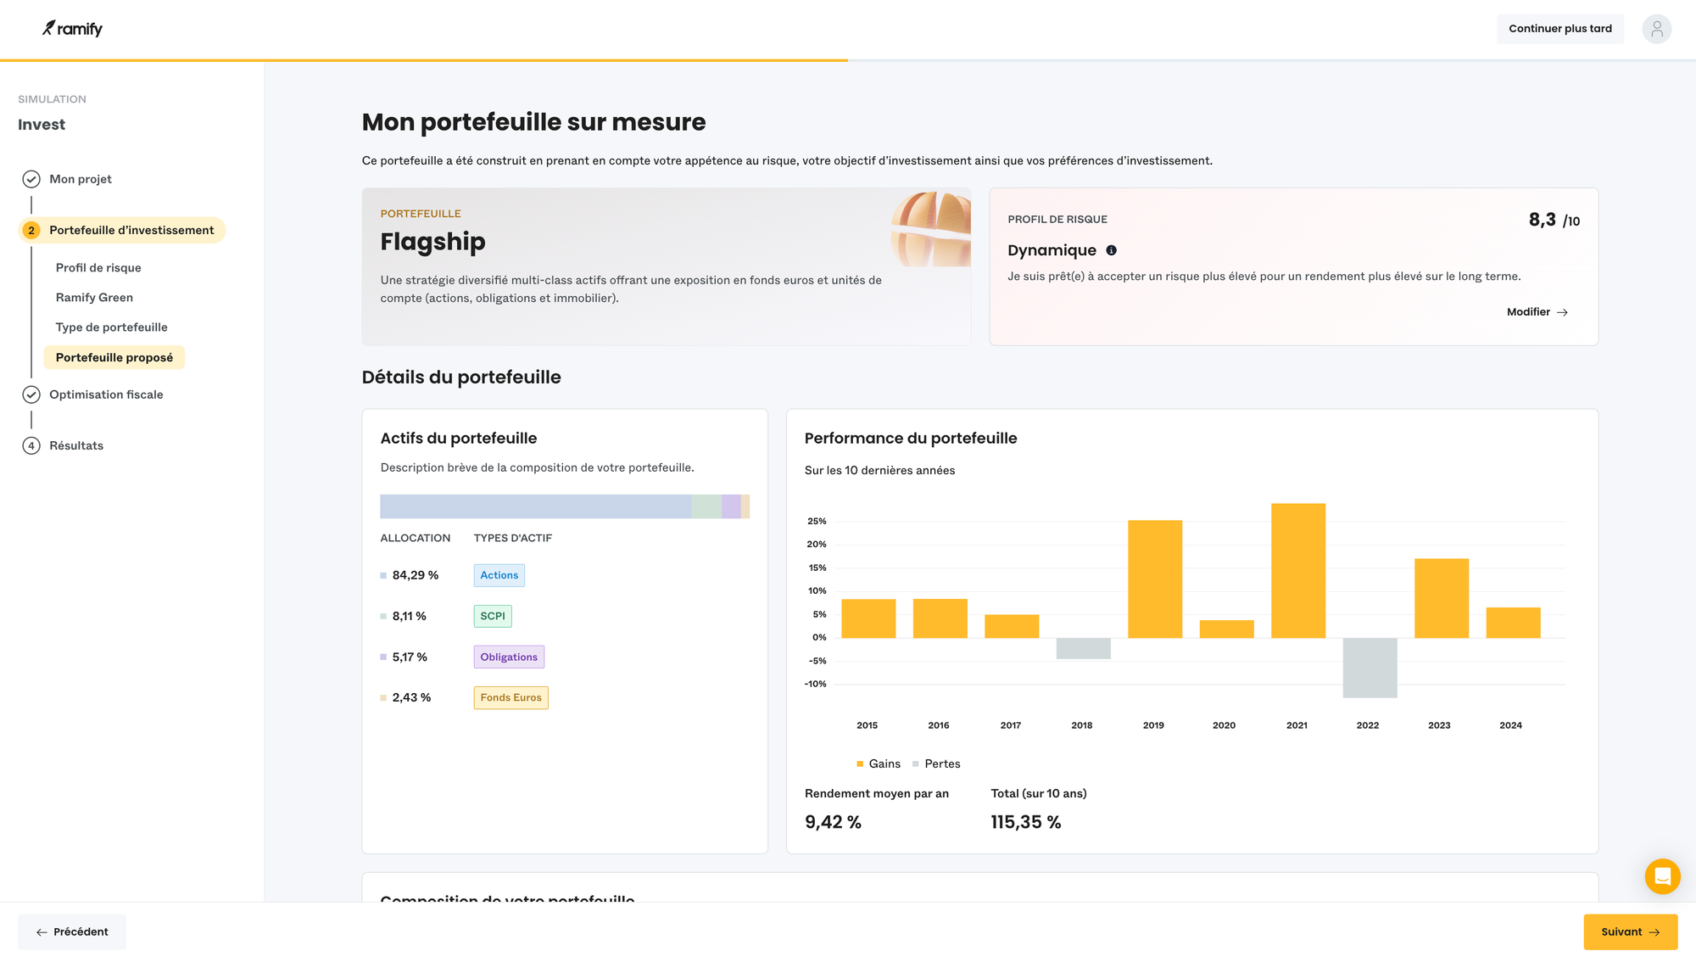Image resolution: width=1696 pixels, height=962 pixels.
Task: Open the chat support bubble
Action: click(1662, 876)
